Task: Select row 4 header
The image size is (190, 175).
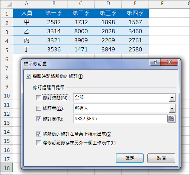Action: [x=7, y=40]
